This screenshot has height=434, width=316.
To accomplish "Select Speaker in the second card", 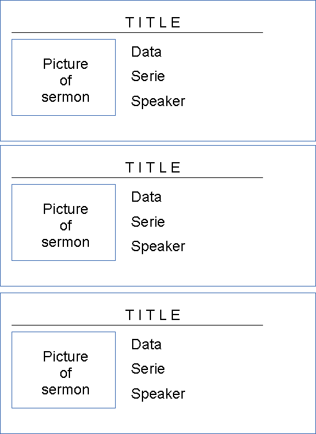I will tap(158, 246).
